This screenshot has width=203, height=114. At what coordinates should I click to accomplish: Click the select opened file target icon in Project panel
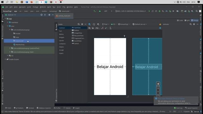[42, 15]
